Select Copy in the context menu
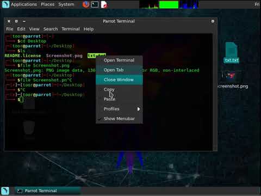 point(119,89)
